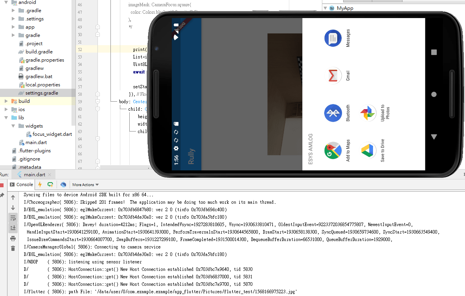
Task: Switch to the Console tab
Action: [x=24, y=184]
